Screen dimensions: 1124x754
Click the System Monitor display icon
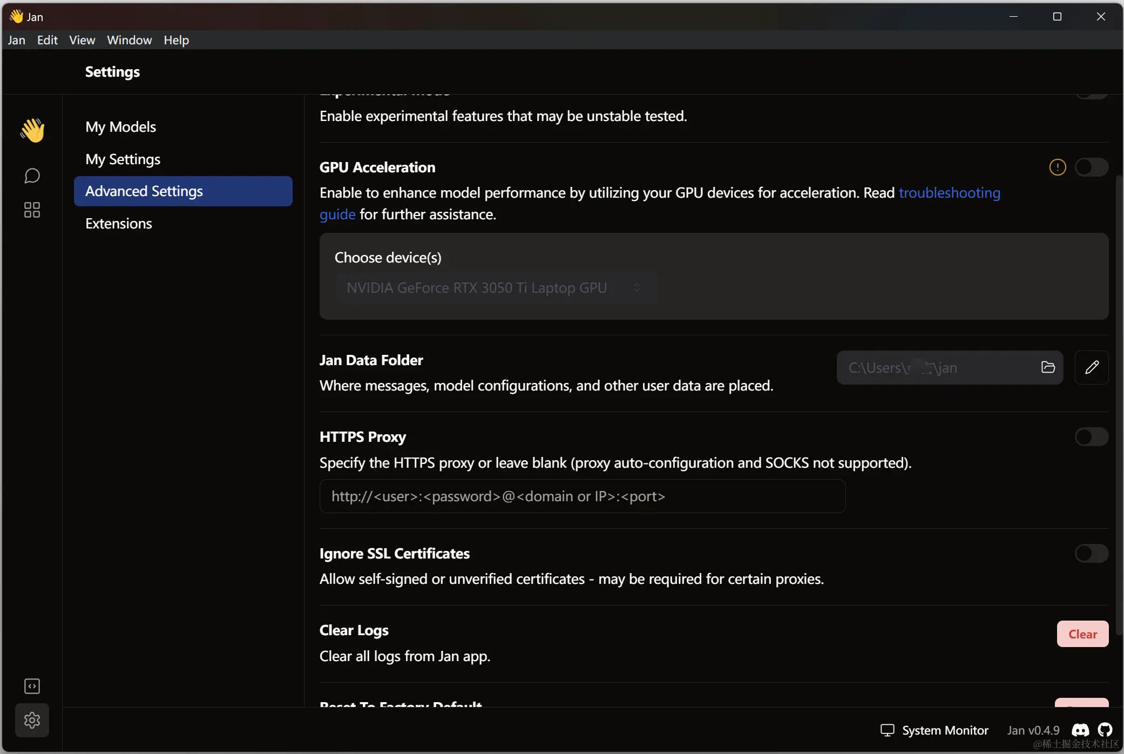pos(888,730)
